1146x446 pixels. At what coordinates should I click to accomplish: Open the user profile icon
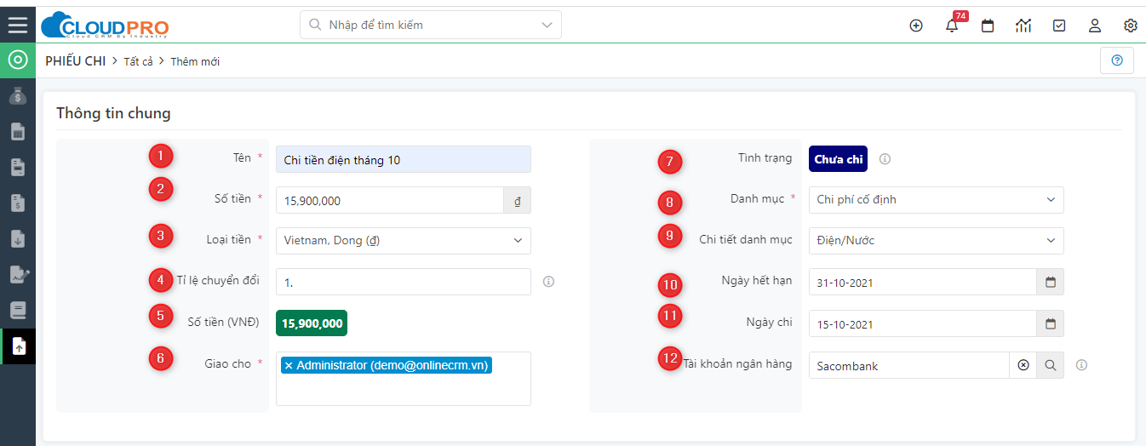(1095, 26)
